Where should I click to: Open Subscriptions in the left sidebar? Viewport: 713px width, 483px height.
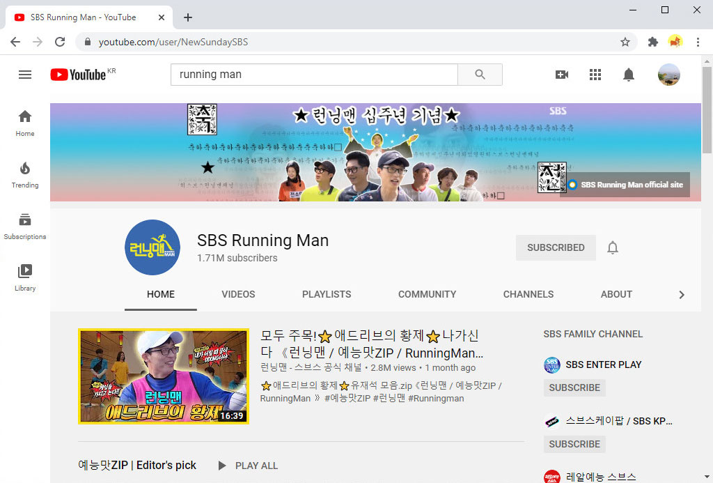[x=25, y=227]
